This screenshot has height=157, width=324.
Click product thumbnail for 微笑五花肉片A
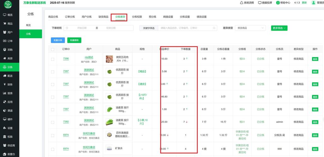point(109,59)
